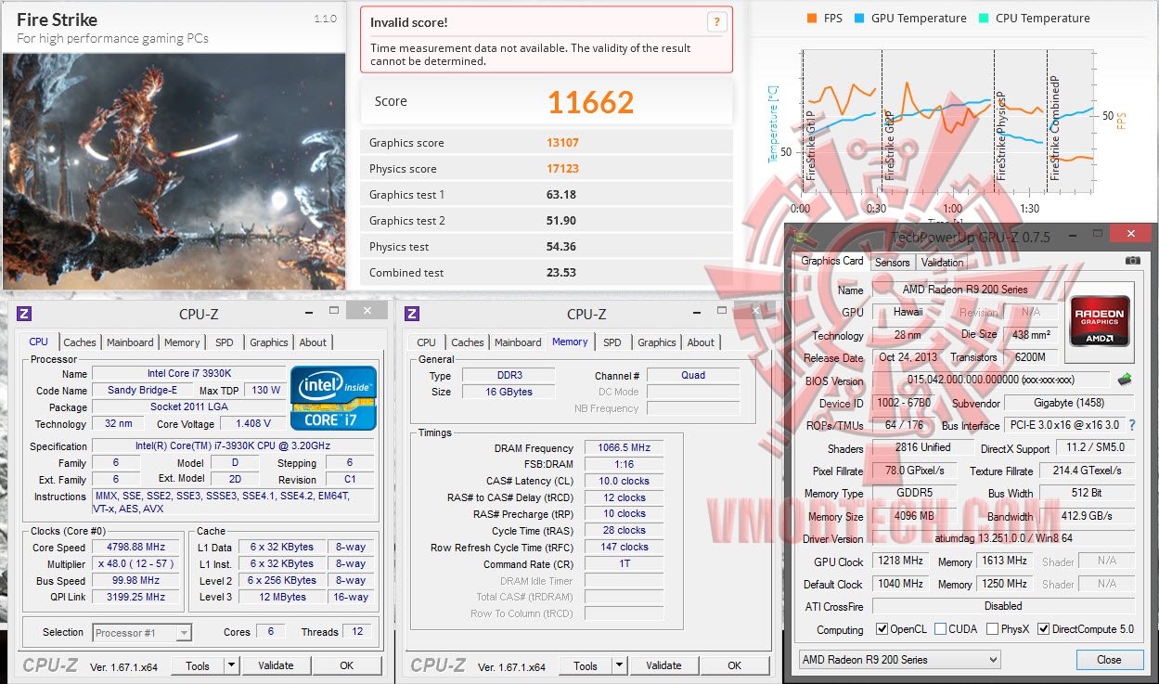Click the Channel # value Quad
This screenshot has height=684, width=1159.
(x=693, y=375)
